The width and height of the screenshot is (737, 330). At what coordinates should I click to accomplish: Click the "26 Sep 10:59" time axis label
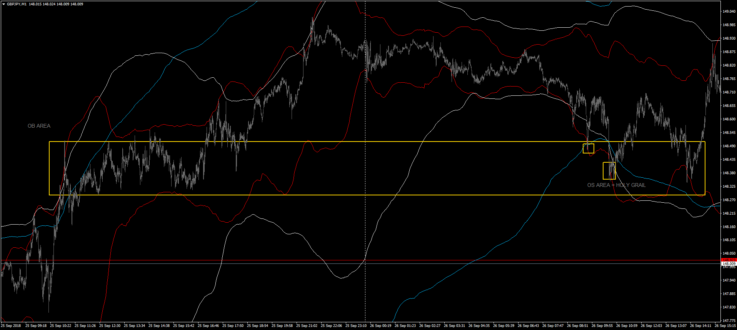coord(627,326)
